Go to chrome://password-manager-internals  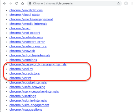point(38,64)
